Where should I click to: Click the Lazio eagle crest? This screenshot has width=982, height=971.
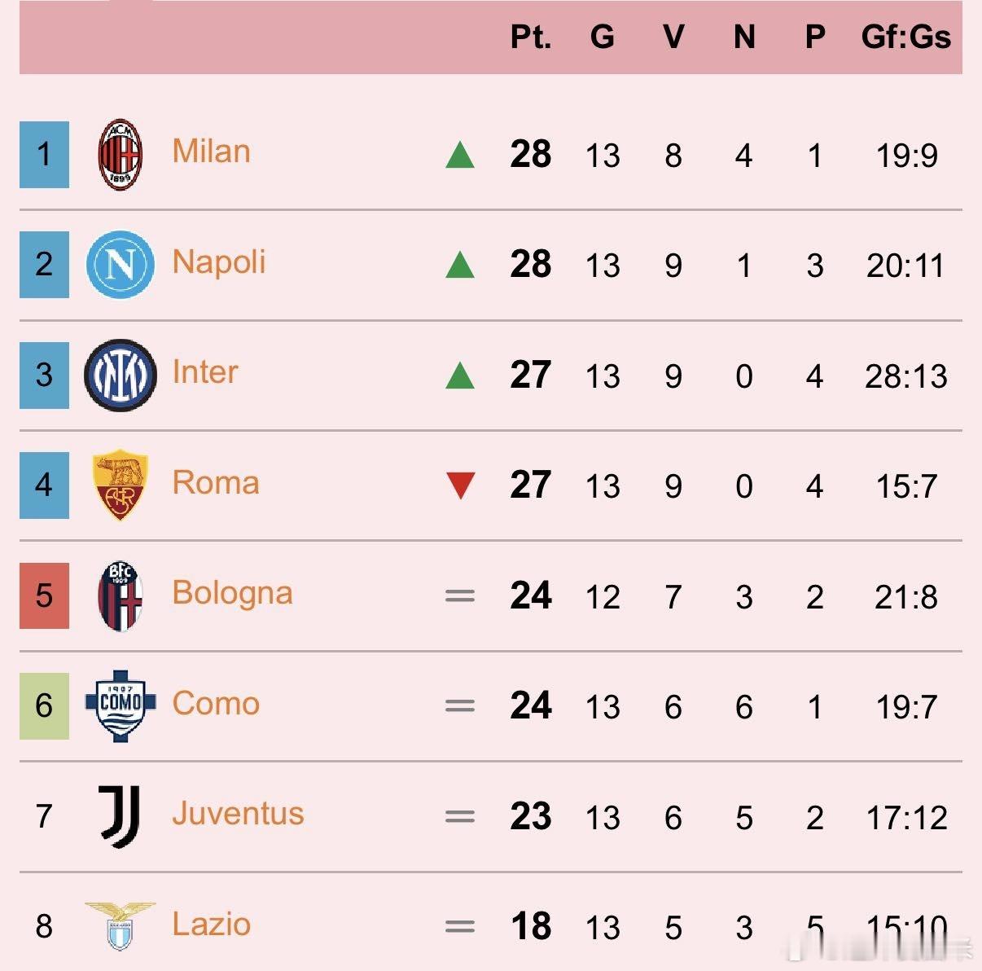coord(121,925)
